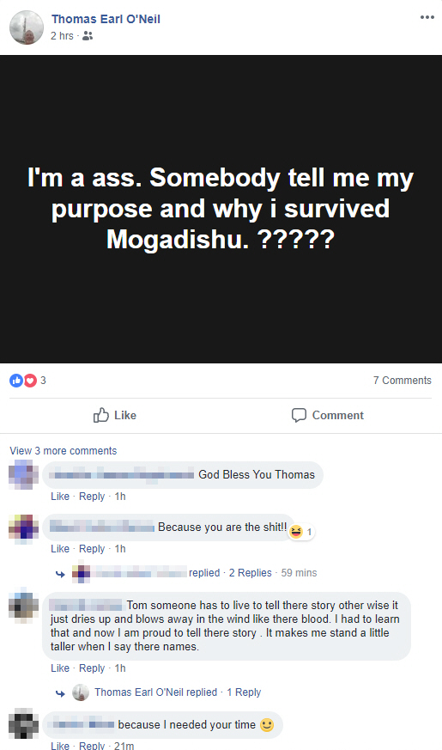The height and width of the screenshot is (750, 442).
Task: Open the three-dot post options menu
Action: (427, 17)
